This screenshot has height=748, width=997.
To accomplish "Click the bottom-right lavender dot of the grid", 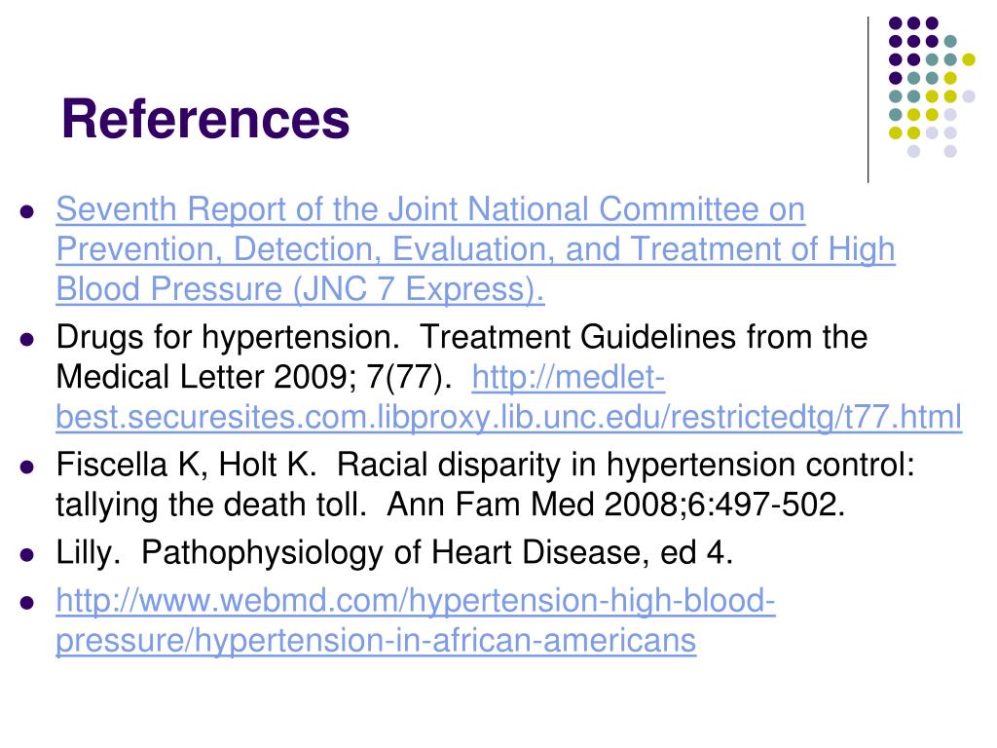I will 950,151.
